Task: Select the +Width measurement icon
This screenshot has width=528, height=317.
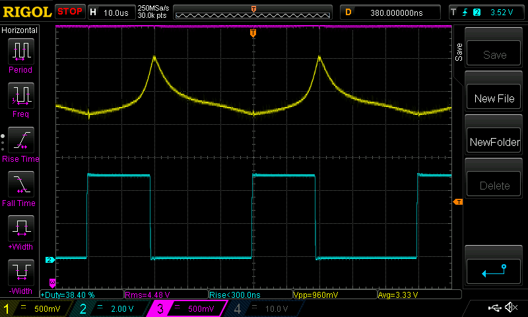Action: [x=20, y=229]
